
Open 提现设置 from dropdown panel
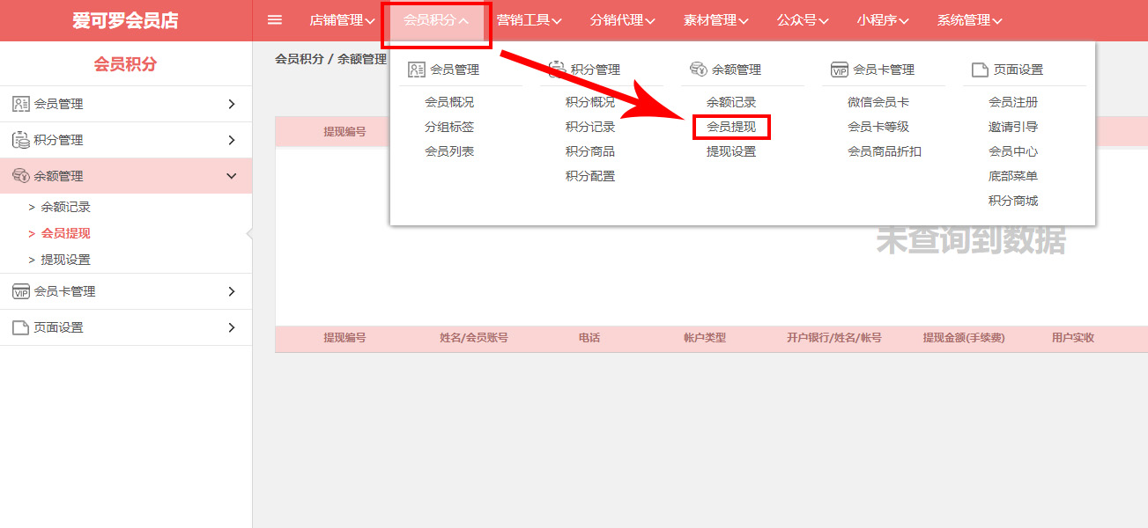click(x=731, y=151)
